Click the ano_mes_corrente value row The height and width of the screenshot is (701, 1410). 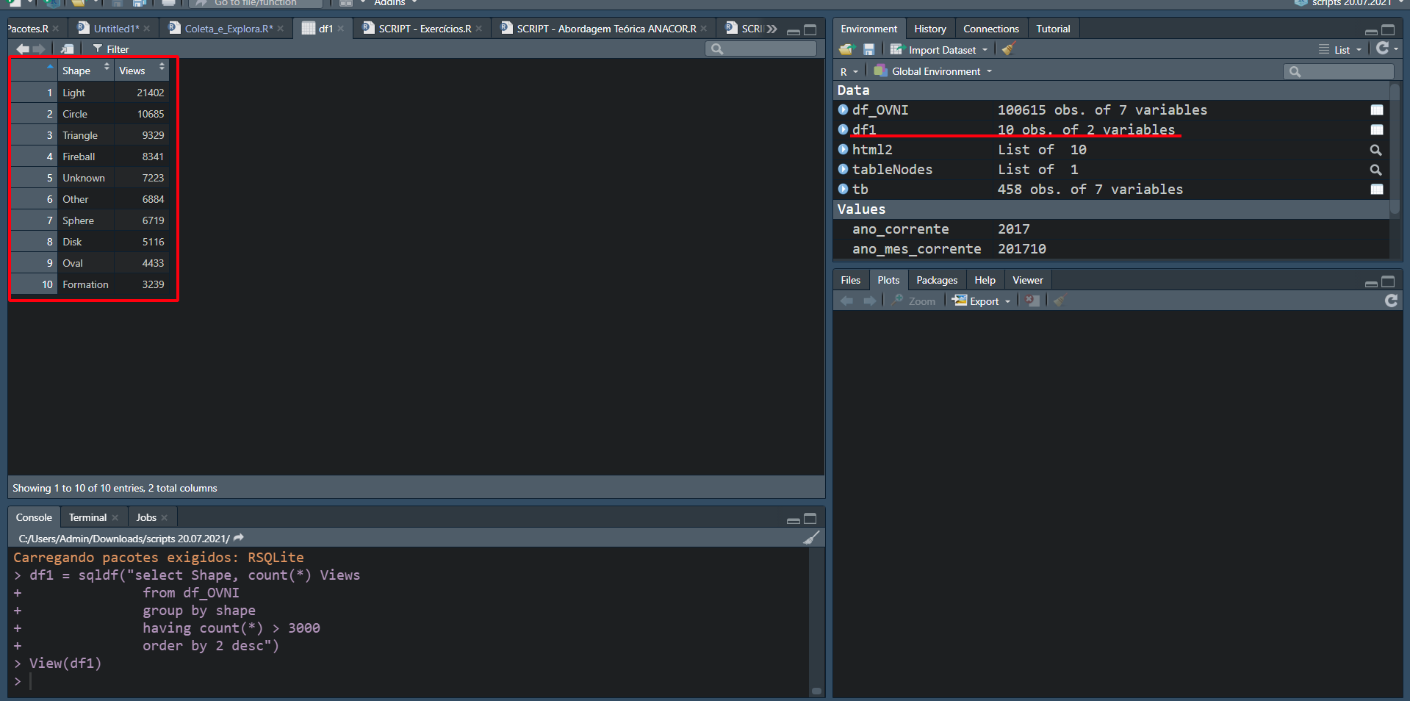1111,249
